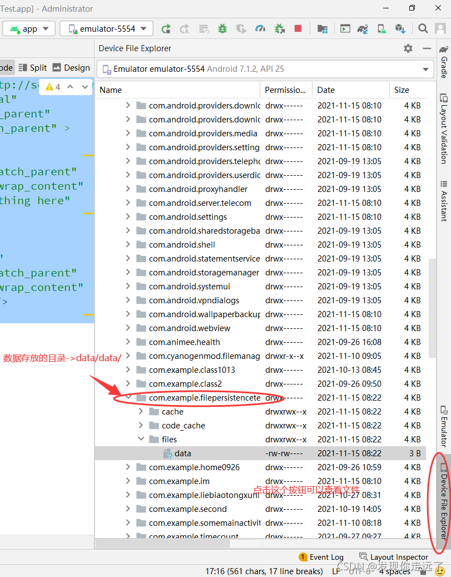Open Run Anything icon
The height and width of the screenshot is (577, 451).
click(345, 29)
